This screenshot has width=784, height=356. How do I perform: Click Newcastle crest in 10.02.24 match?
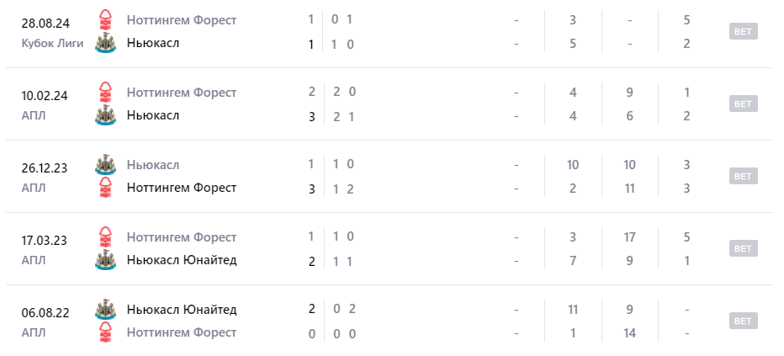105,115
